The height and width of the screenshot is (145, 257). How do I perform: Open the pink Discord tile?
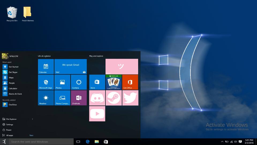[x=97, y=98]
